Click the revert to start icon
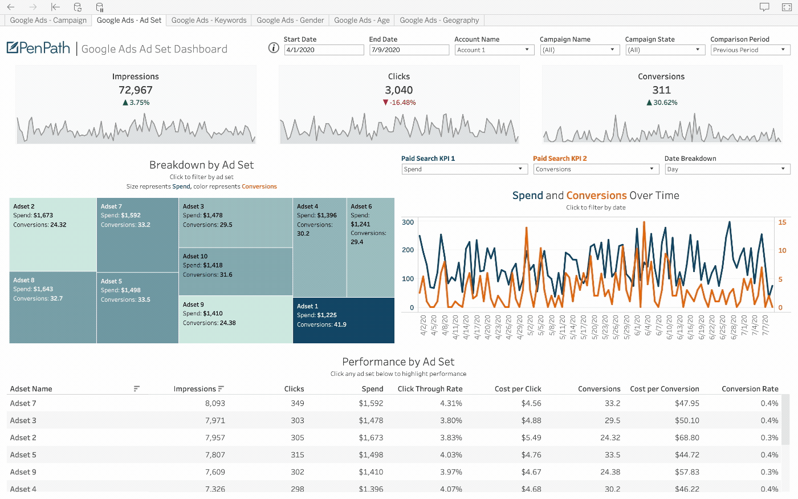The height and width of the screenshot is (499, 798). 55,7
